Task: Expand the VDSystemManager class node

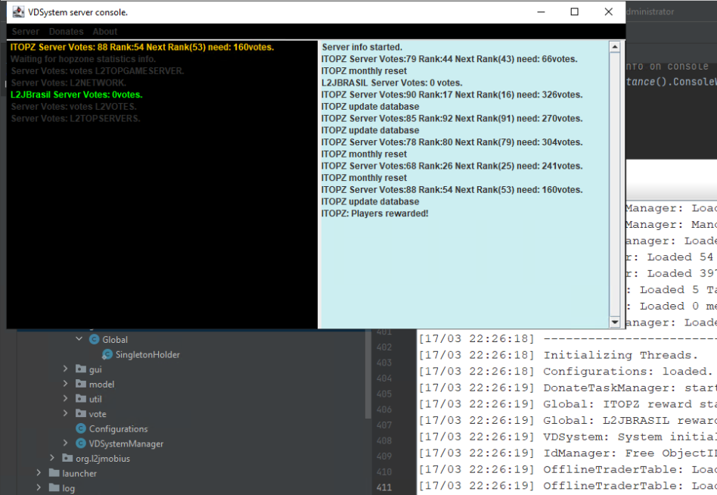Action: click(65, 443)
